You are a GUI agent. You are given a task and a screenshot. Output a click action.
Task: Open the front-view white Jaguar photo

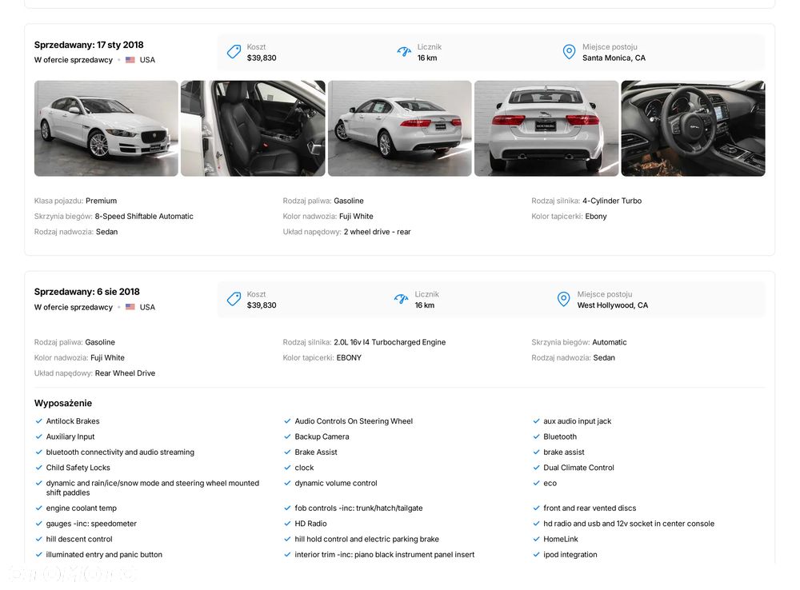(x=106, y=128)
